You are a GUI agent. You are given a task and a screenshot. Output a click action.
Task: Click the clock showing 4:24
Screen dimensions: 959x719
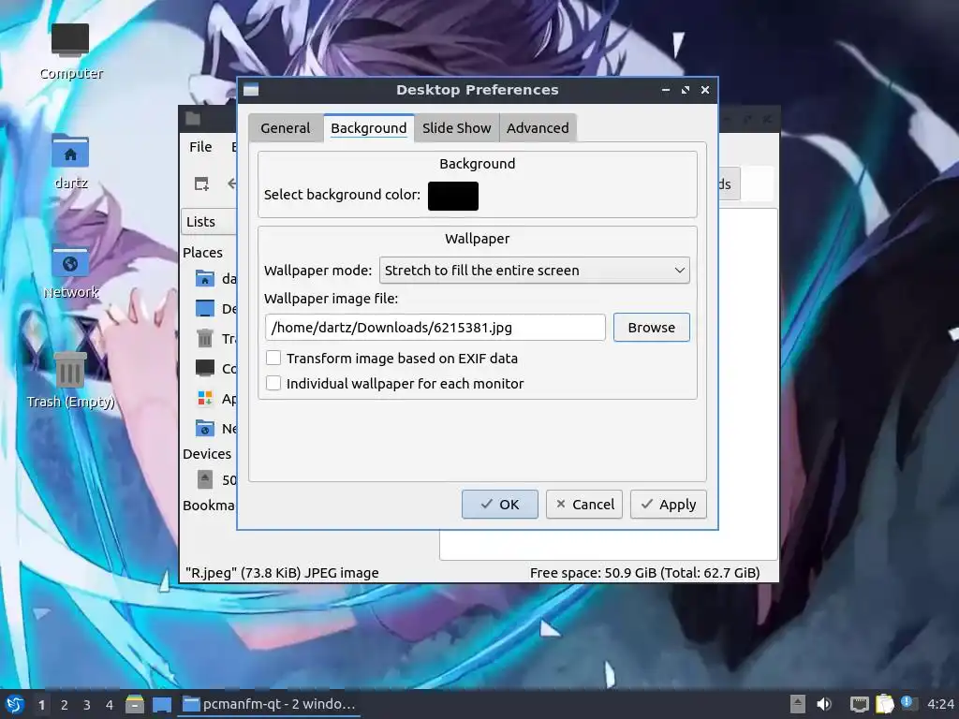[x=940, y=704]
